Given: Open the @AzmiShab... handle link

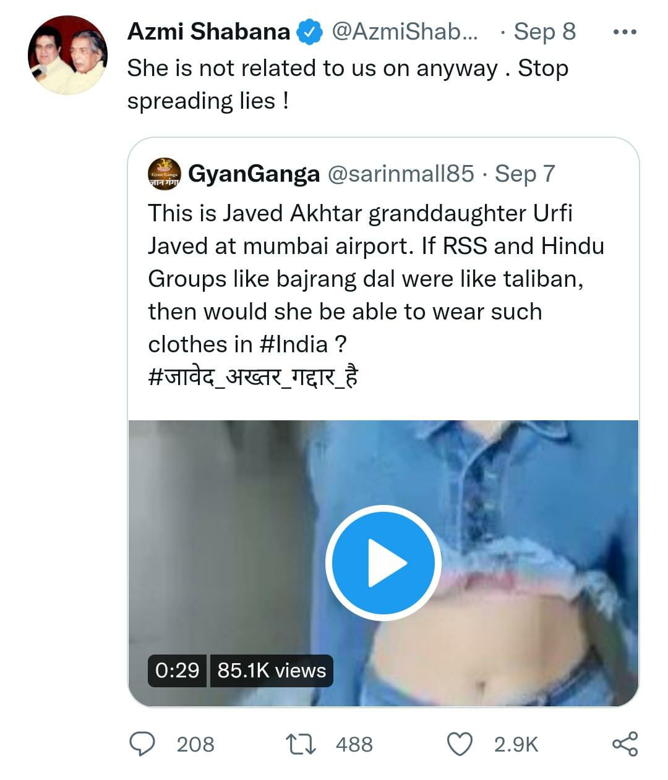Looking at the screenshot, I should pos(405,32).
